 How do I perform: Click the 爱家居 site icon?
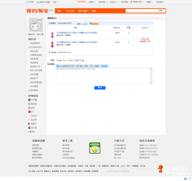tap(29, 104)
